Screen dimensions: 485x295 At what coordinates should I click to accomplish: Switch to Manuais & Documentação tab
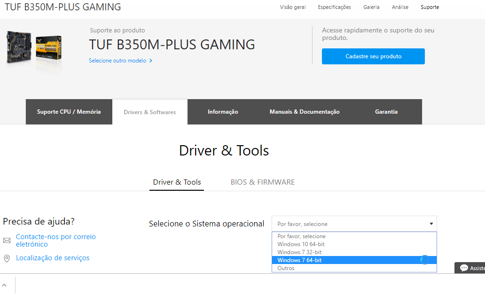[x=305, y=112]
